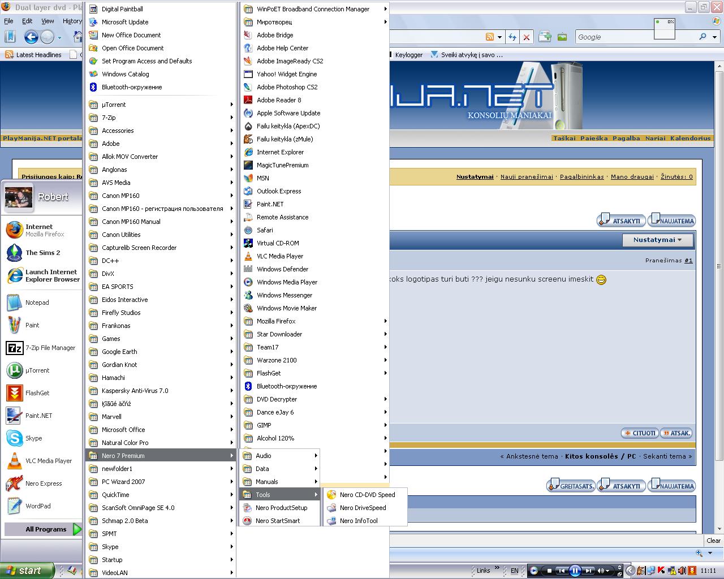
Task: Click the Clear button in bottom bar
Action: click(x=713, y=541)
